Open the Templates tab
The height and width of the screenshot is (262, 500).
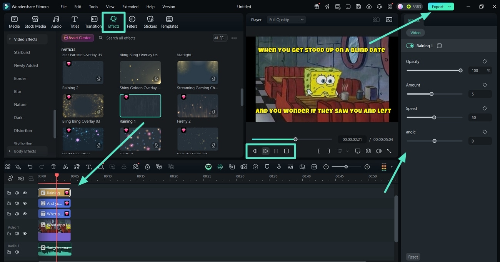169,22
